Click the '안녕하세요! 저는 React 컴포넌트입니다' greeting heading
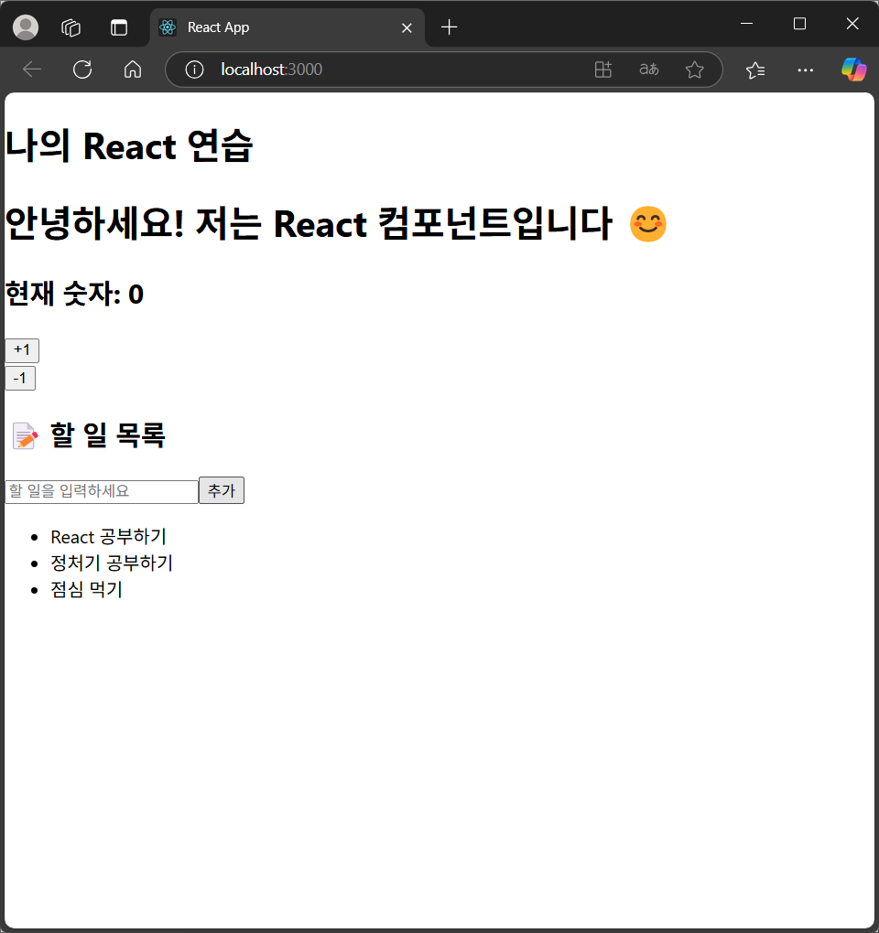Viewport: 879px width, 933px height. pyautogui.click(x=336, y=224)
